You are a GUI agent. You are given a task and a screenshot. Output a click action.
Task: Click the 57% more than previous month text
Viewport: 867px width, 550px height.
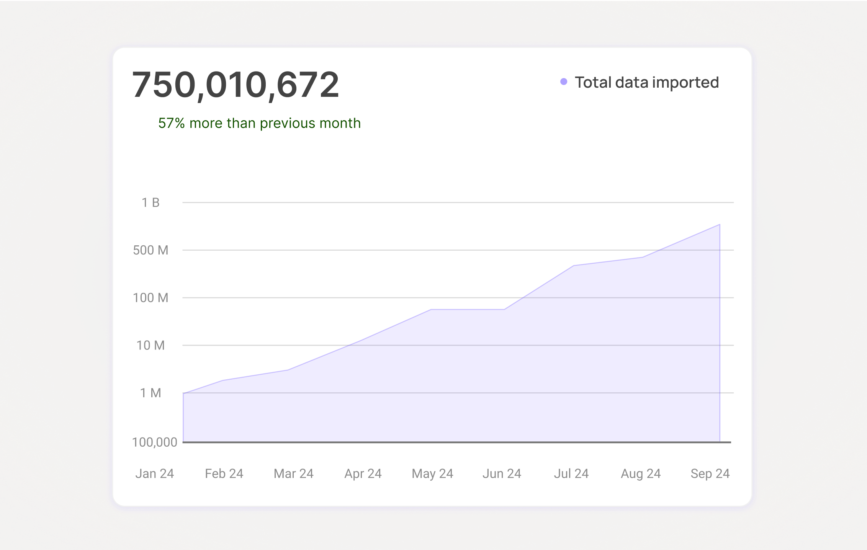point(259,123)
